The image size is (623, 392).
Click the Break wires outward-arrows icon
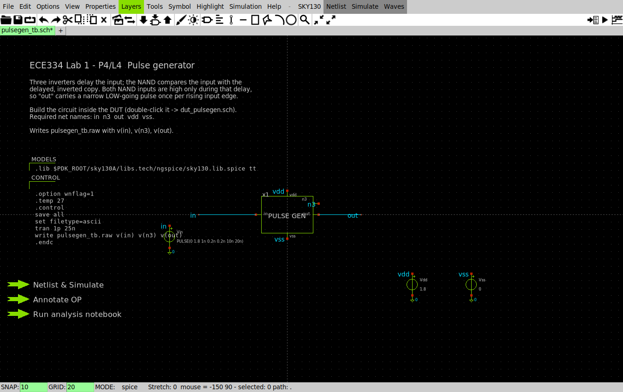[x=330, y=20]
